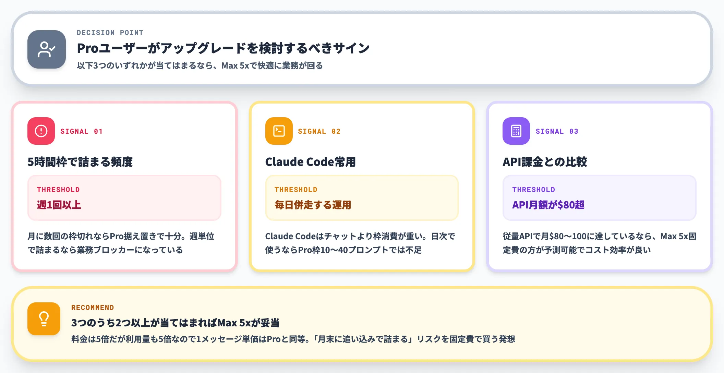Click the threshold value 週1回以上

pos(59,205)
